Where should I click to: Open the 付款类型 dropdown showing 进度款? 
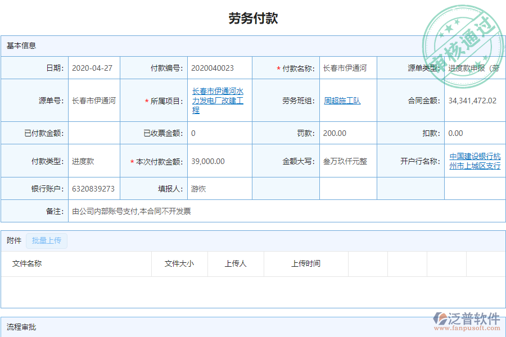pos(83,161)
